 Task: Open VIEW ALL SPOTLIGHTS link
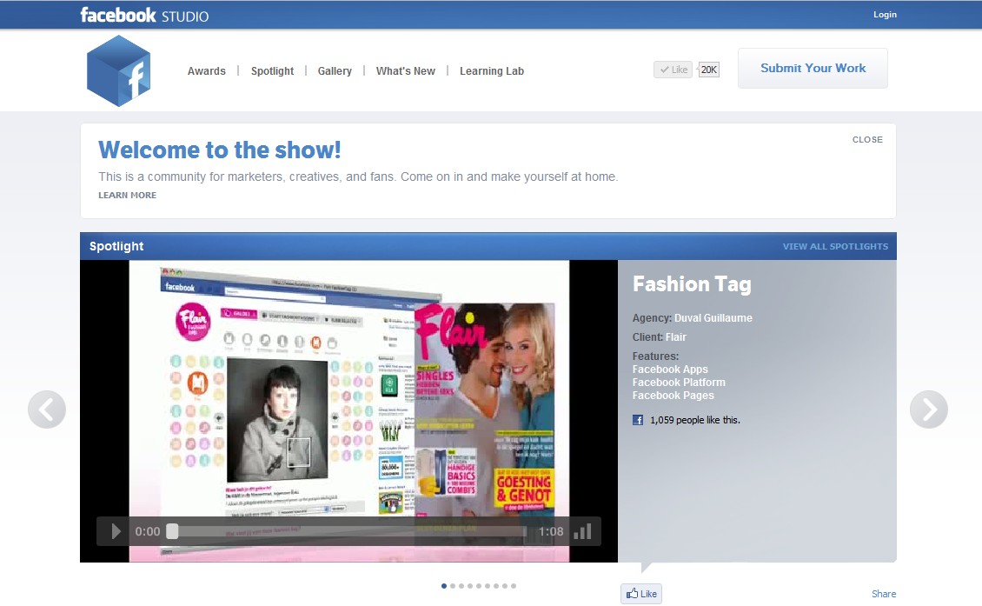(x=835, y=246)
